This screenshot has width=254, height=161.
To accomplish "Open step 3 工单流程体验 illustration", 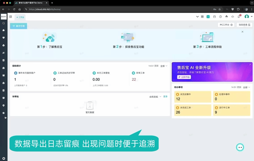I will (207, 37).
